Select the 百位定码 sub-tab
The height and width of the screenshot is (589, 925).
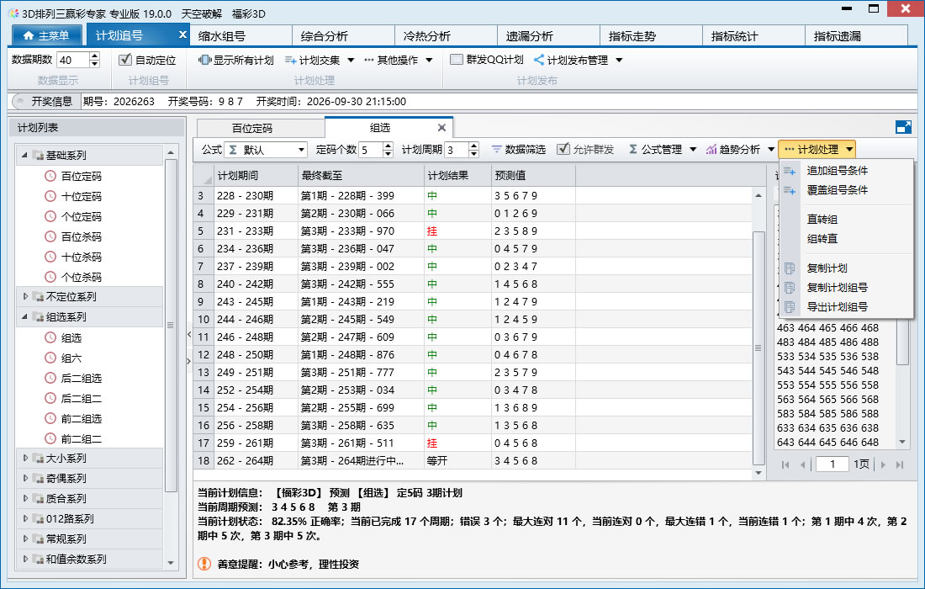click(x=260, y=128)
